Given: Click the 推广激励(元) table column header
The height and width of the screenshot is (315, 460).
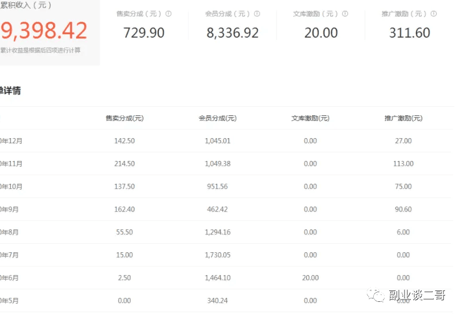Looking at the screenshot, I should [403, 118].
